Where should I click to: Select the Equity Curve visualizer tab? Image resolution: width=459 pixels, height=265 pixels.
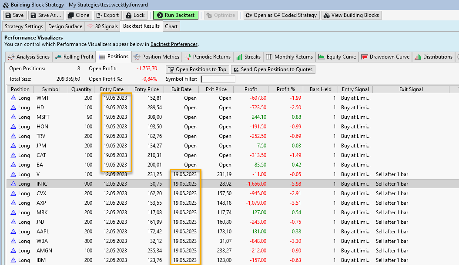(337, 57)
